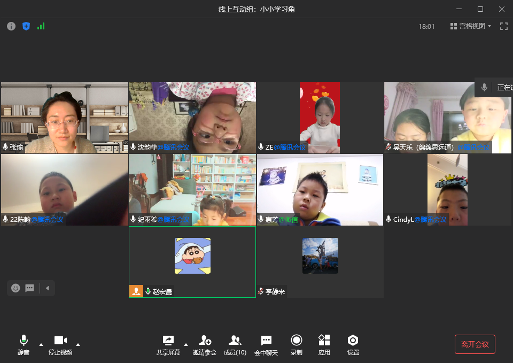513x363 pixels.
Task: Click the meeting time 18:01
Action: pyautogui.click(x=426, y=27)
